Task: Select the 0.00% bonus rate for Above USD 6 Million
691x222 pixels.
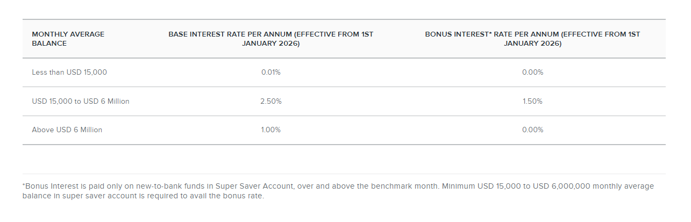Action: tap(532, 130)
